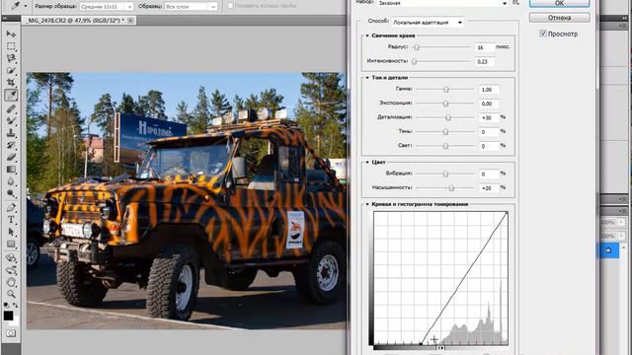This screenshot has width=632, height=355.
Task: Close the _MG_2478.CR2 document tab
Action: tap(130, 20)
